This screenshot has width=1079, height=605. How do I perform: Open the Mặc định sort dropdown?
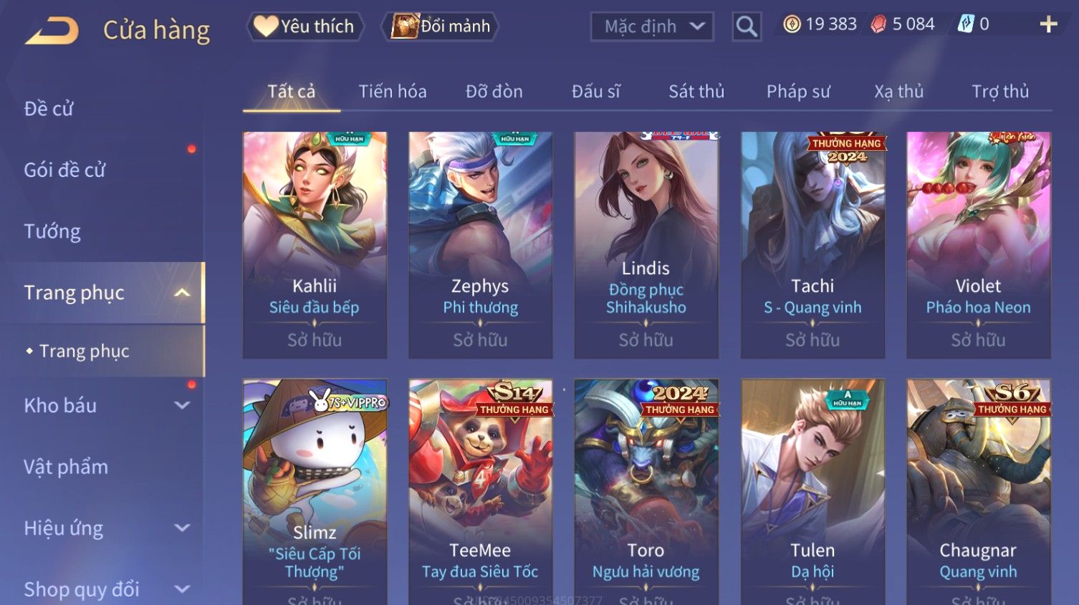tap(652, 26)
